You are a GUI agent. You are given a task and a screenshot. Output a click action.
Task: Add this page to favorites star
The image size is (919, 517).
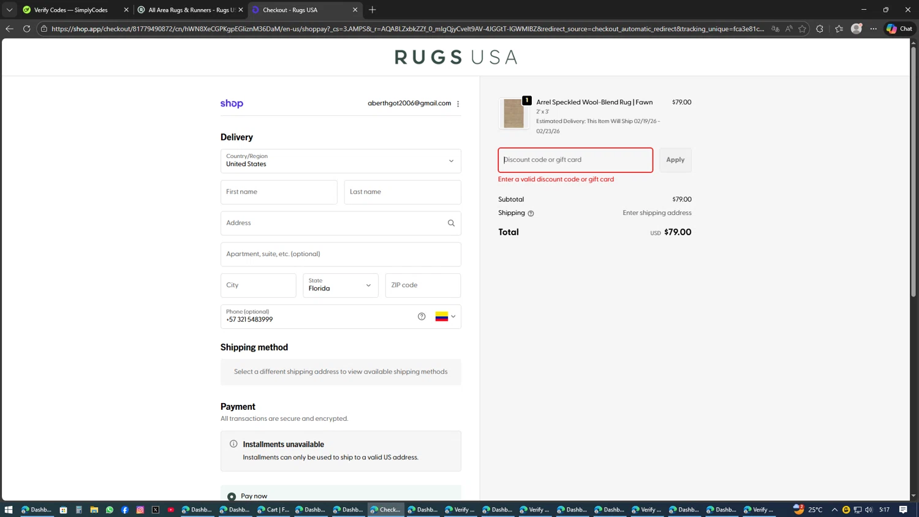pyautogui.click(x=802, y=29)
